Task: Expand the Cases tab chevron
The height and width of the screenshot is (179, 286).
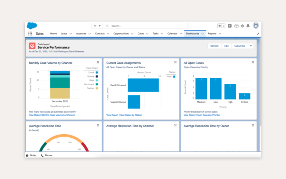Action: click(x=147, y=34)
